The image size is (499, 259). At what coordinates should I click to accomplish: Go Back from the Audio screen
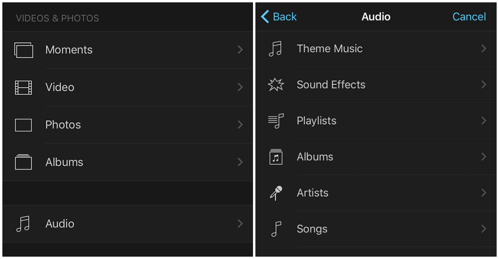point(279,17)
